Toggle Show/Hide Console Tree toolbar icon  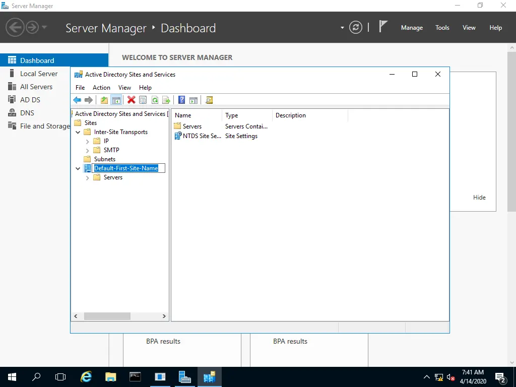coord(116,100)
